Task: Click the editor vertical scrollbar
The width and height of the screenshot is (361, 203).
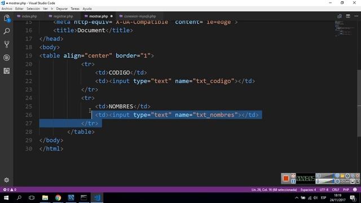Action: coord(359,103)
